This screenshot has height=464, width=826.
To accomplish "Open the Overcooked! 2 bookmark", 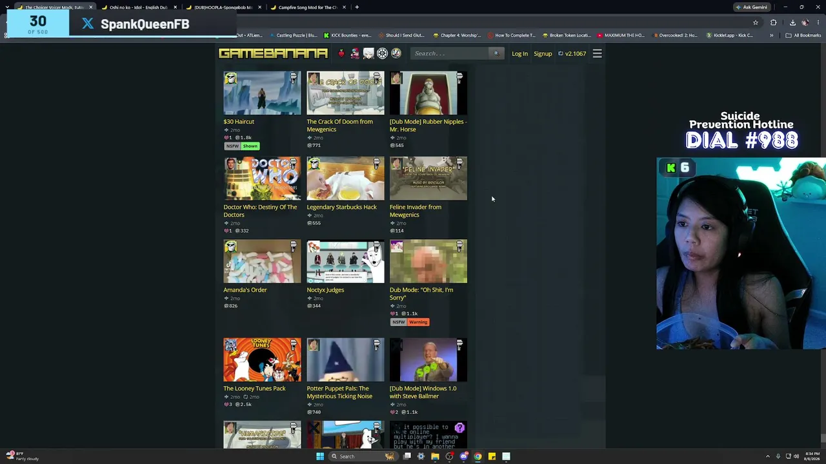I will coord(675,35).
